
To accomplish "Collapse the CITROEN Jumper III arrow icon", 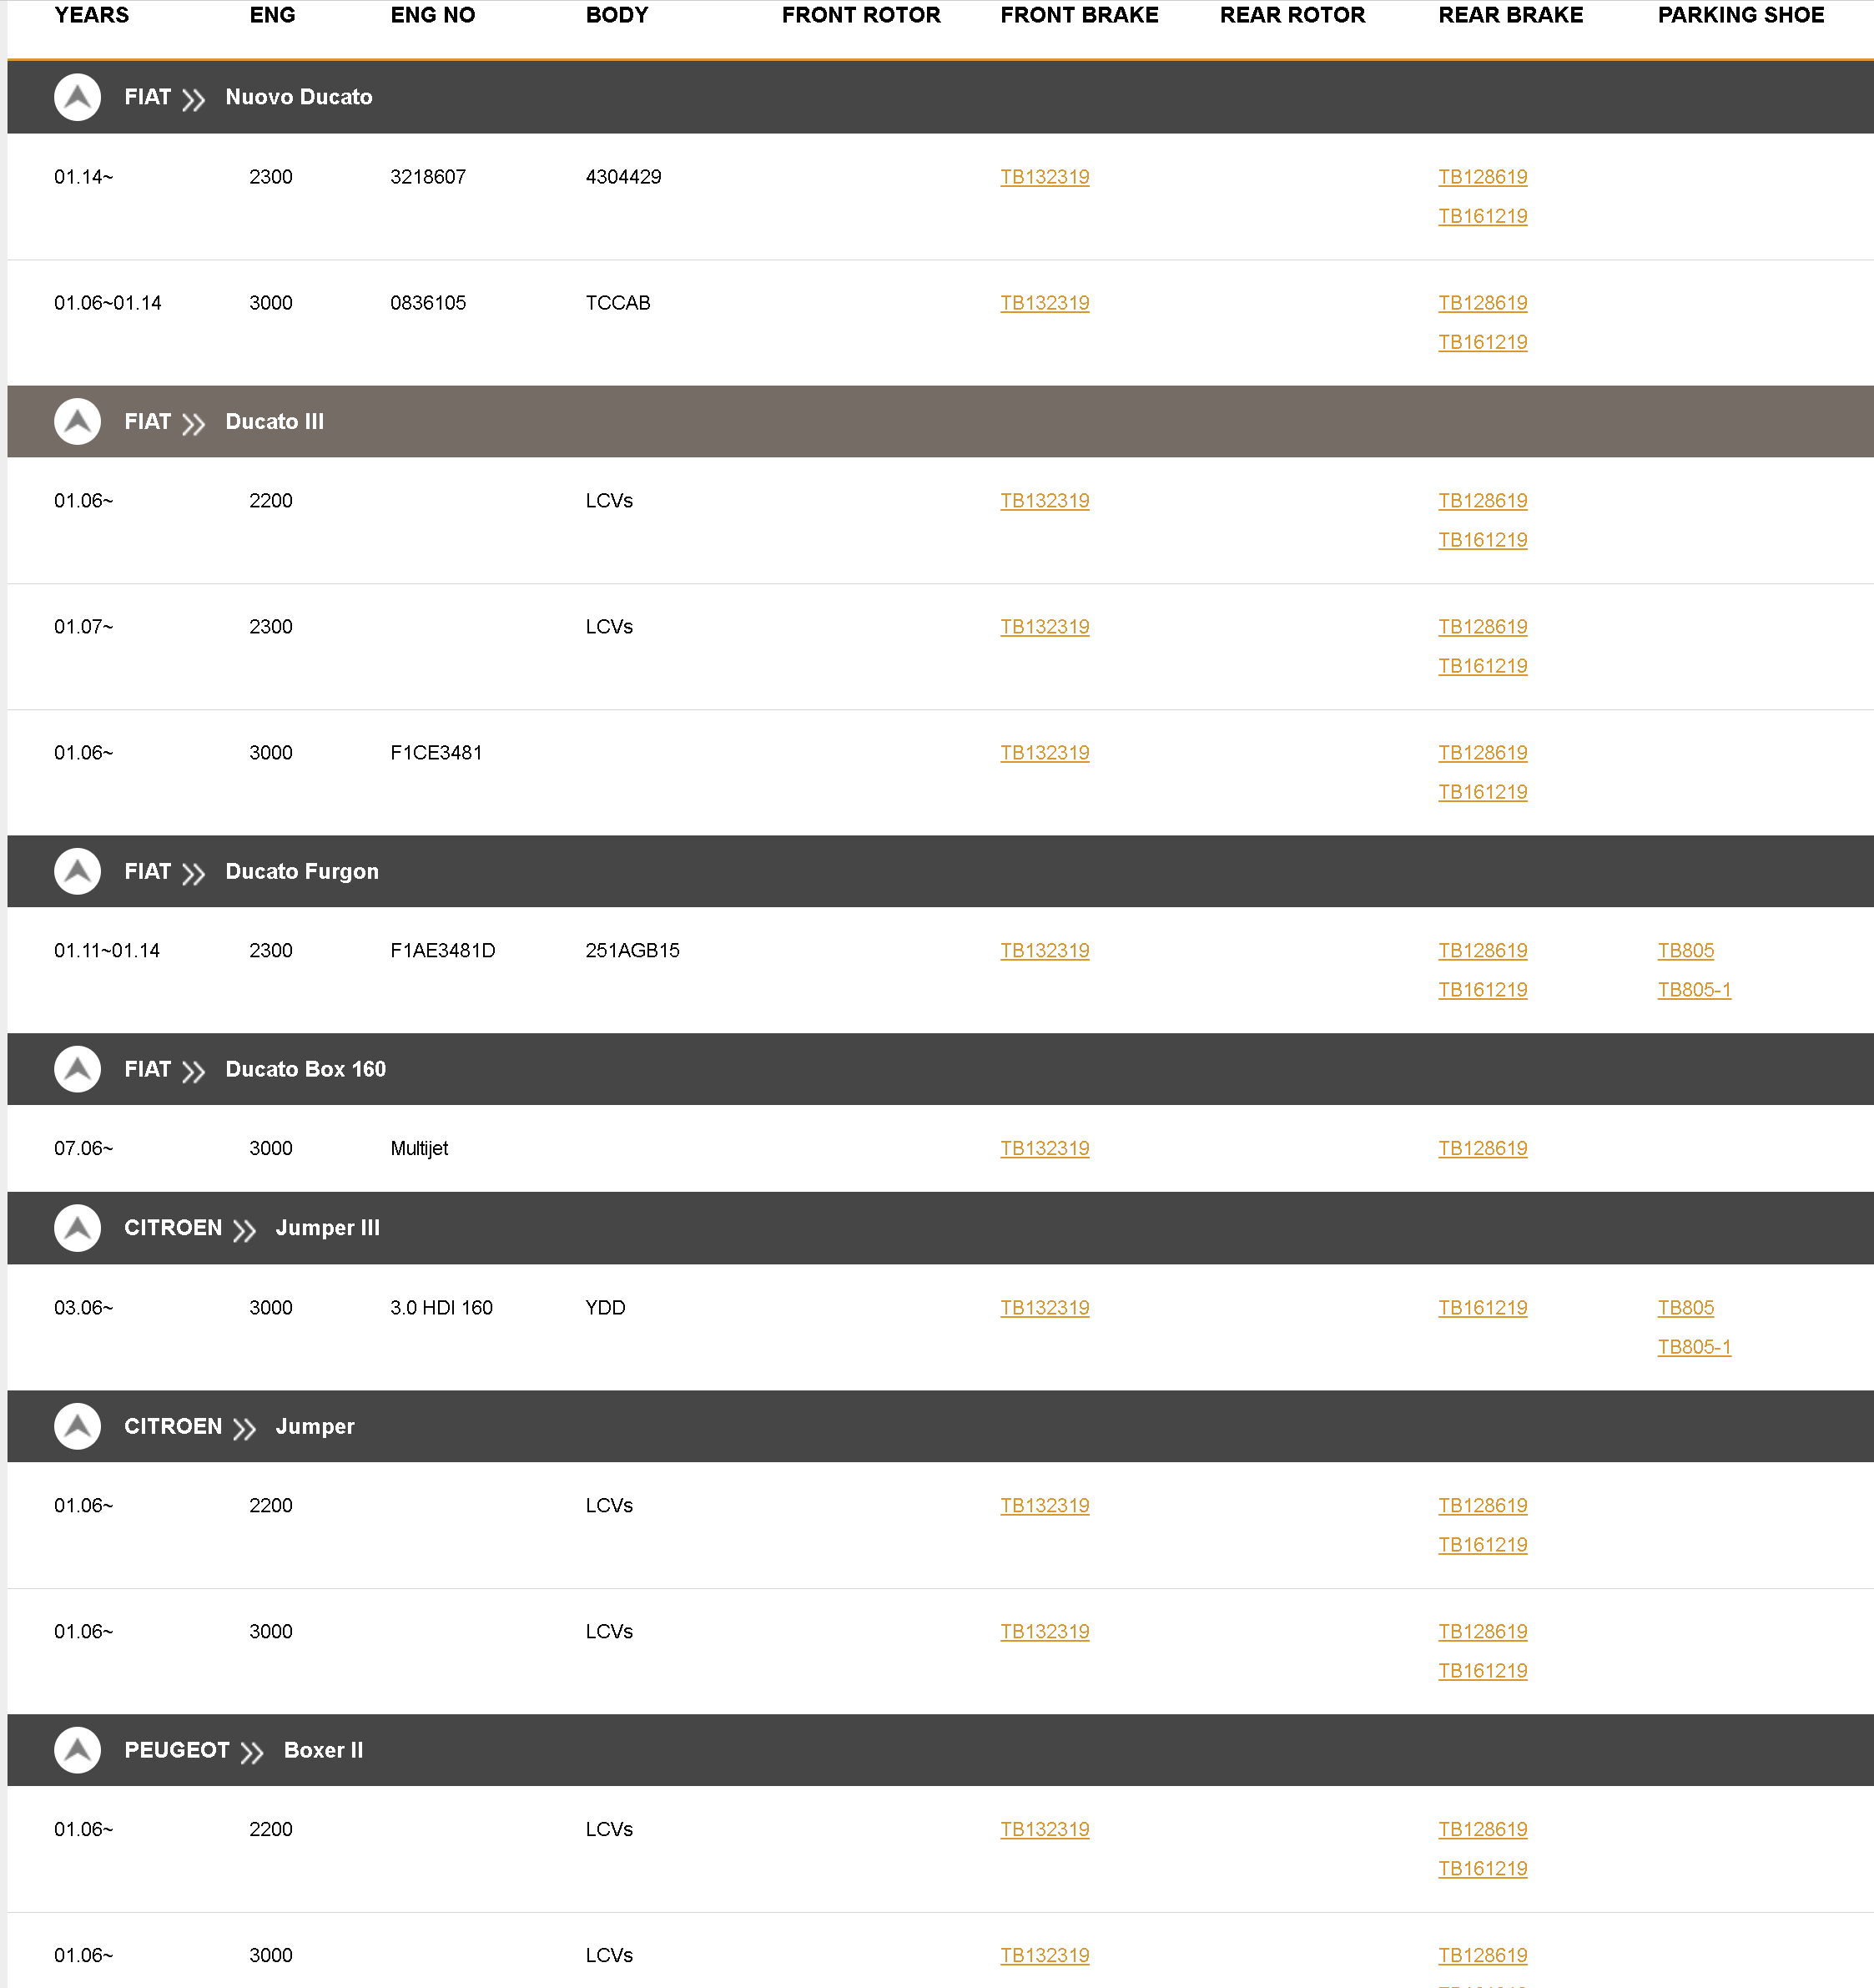I will tap(77, 1228).
